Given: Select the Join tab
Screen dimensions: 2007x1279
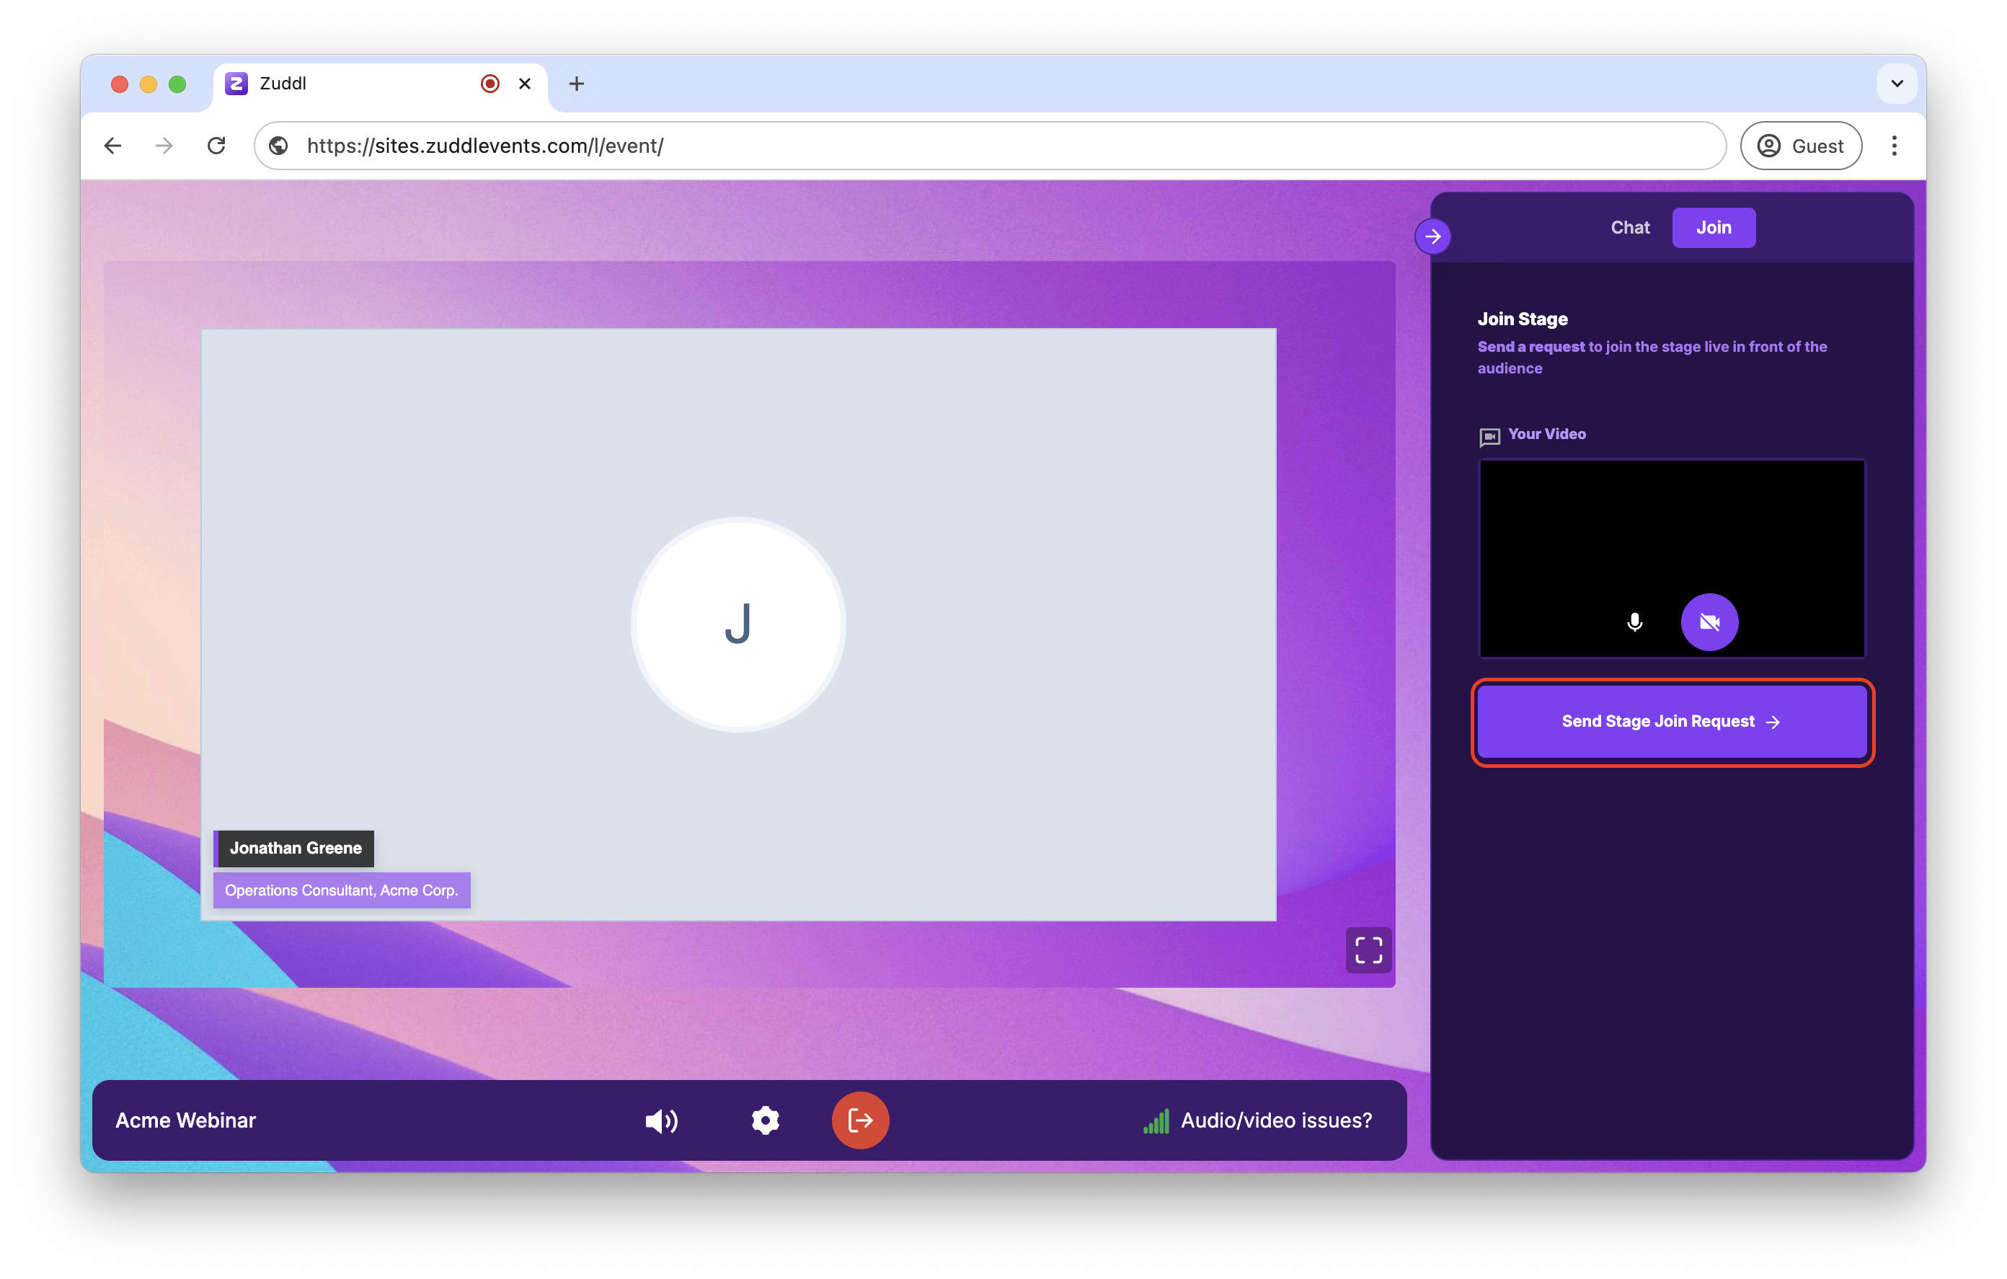Looking at the screenshot, I should coord(1713,228).
